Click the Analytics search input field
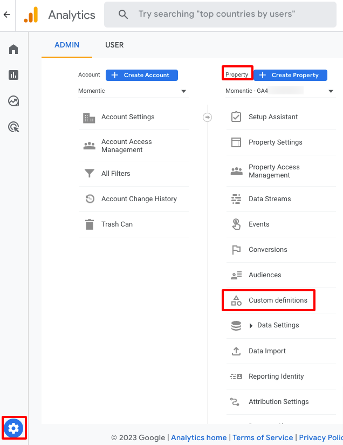The width and height of the screenshot is (343, 445). [x=220, y=15]
